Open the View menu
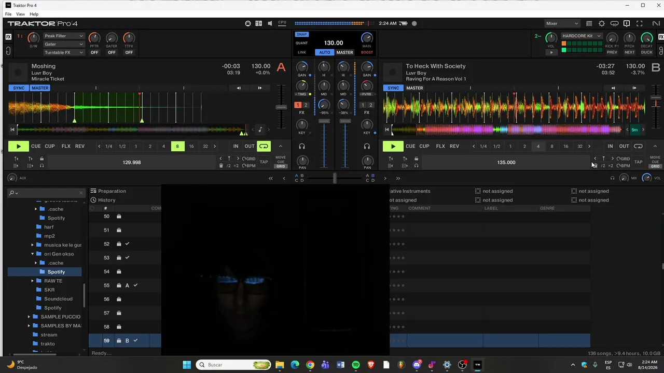The image size is (664, 373). coord(20,14)
